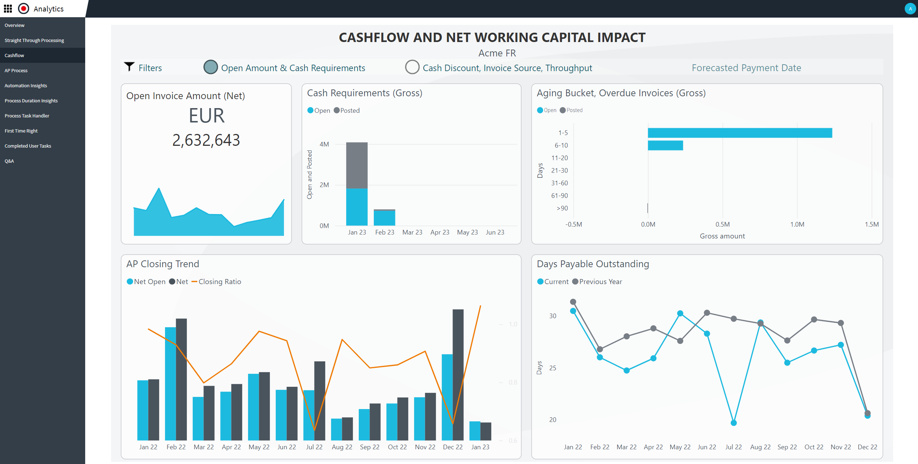Open the Forecasted Payment Date view

tap(747, 68)
